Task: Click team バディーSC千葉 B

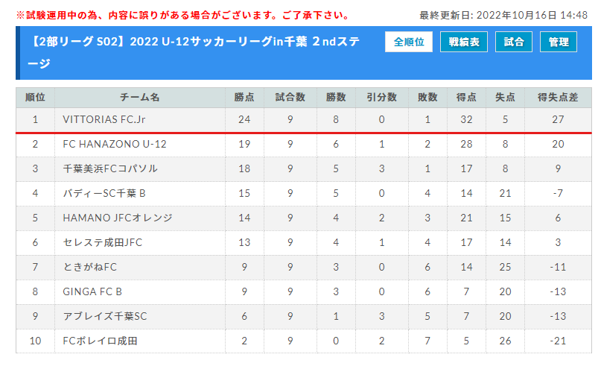Action: pyautogui.click(x=104, y=193)
